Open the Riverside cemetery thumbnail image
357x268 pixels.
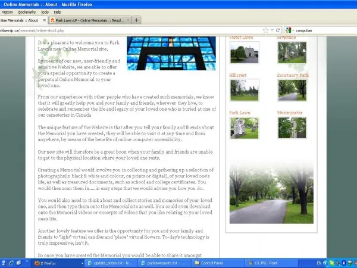(x=292, y=52)
